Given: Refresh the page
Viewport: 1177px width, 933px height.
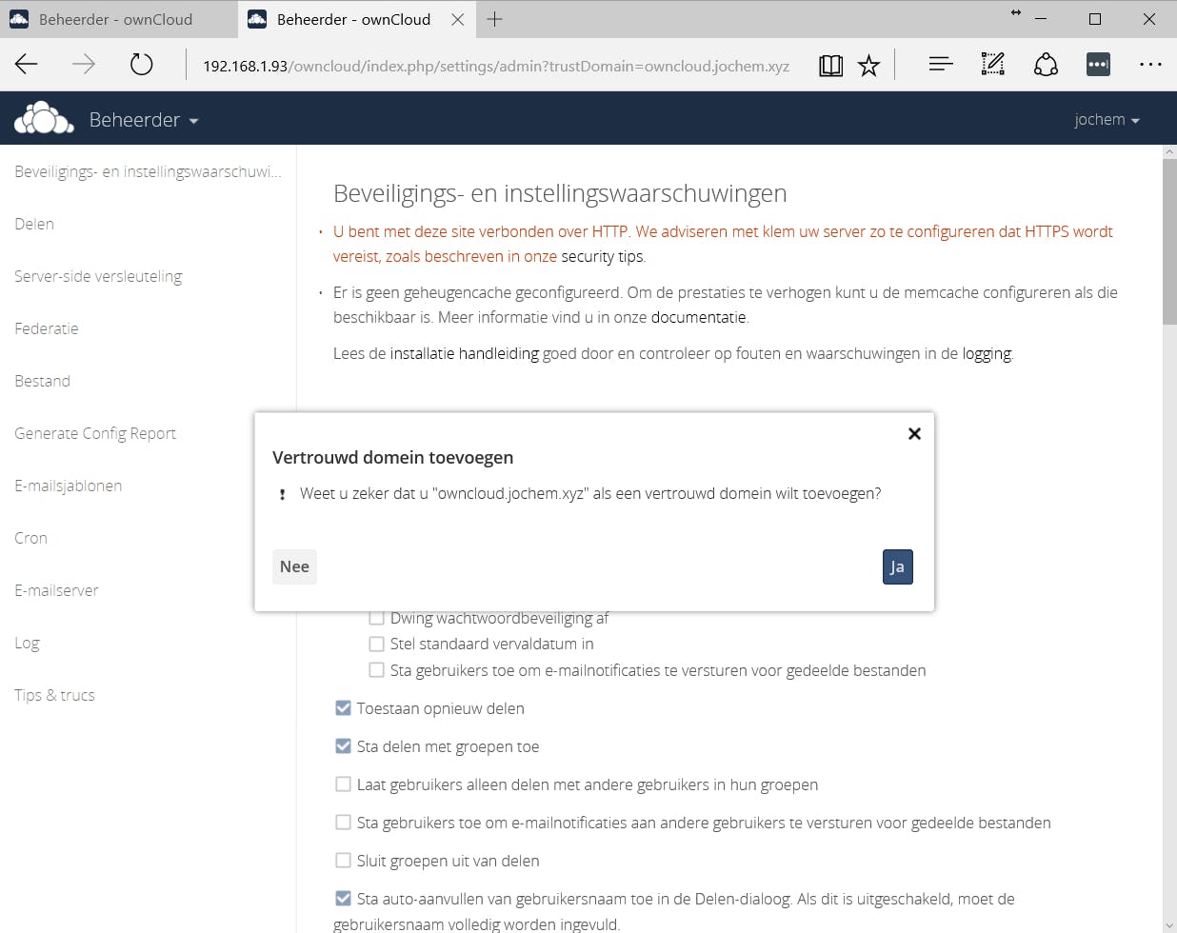Looking at the screenshot, I should tap(141, 65).
